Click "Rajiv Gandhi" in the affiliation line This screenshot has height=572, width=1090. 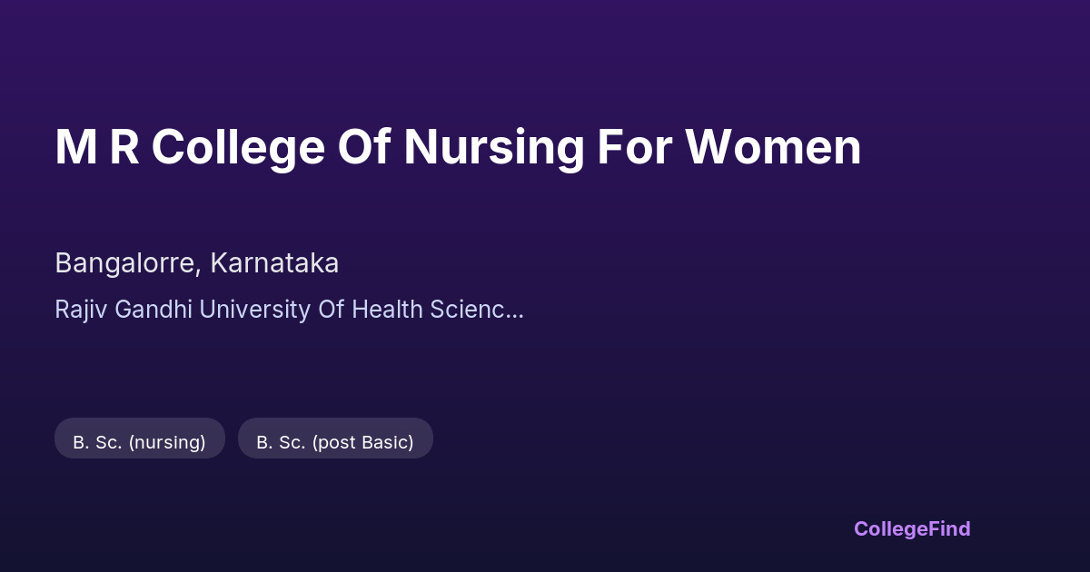tap(124, 310)
